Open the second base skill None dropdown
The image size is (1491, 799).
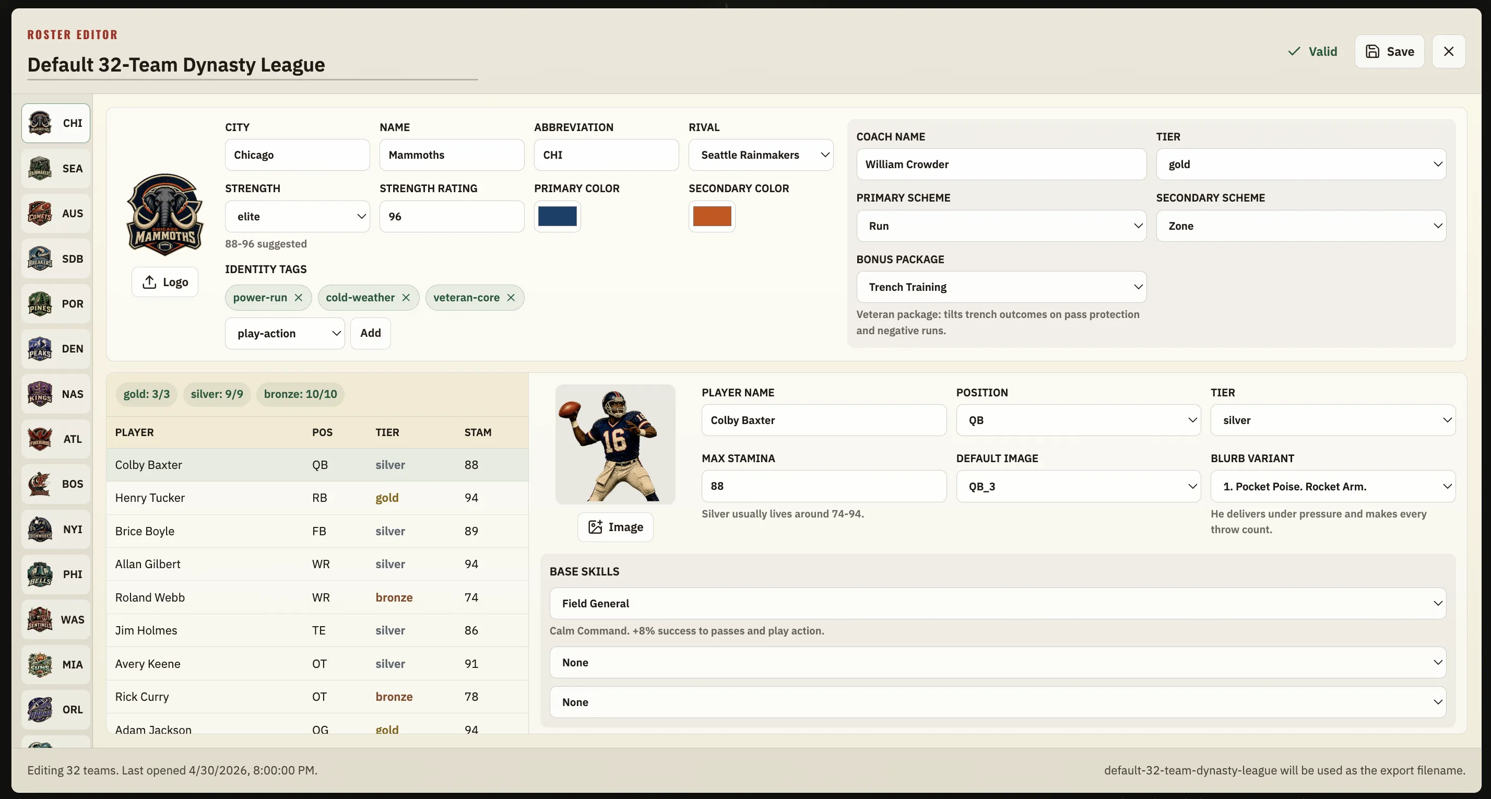pos(998,662)
